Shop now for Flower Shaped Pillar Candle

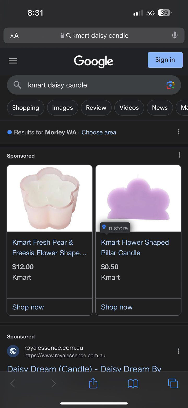(x=117, y=307)
